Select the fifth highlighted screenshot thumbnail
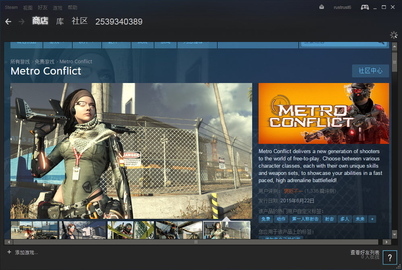This screenshot has height=270, width=402. pos(227,230)
